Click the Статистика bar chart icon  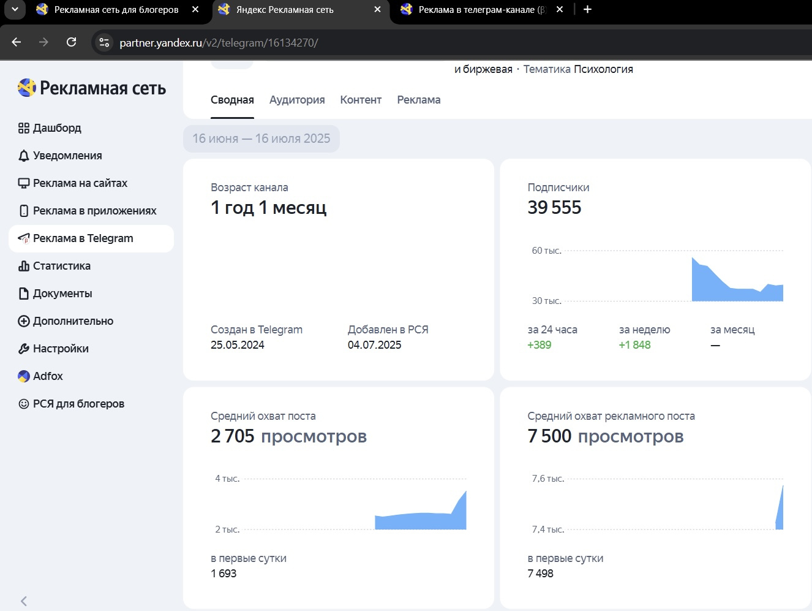[x=24, y=266]
